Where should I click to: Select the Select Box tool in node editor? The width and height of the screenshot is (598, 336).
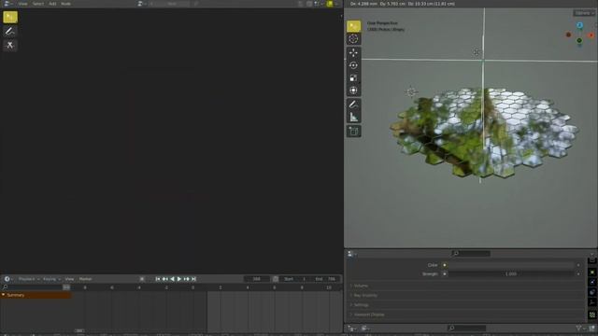[10, 17]
